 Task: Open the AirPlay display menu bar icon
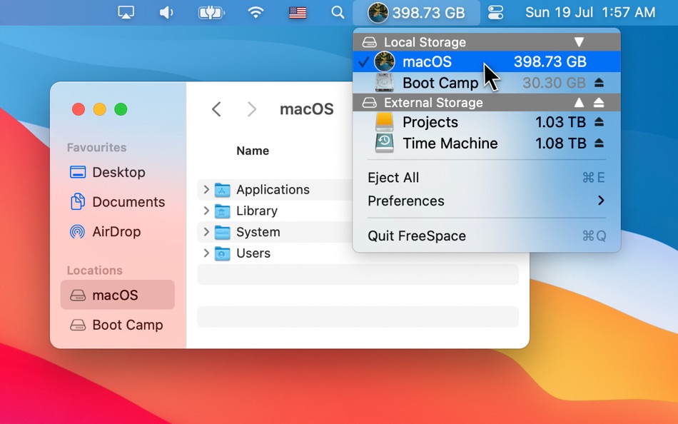click(126, 13)
